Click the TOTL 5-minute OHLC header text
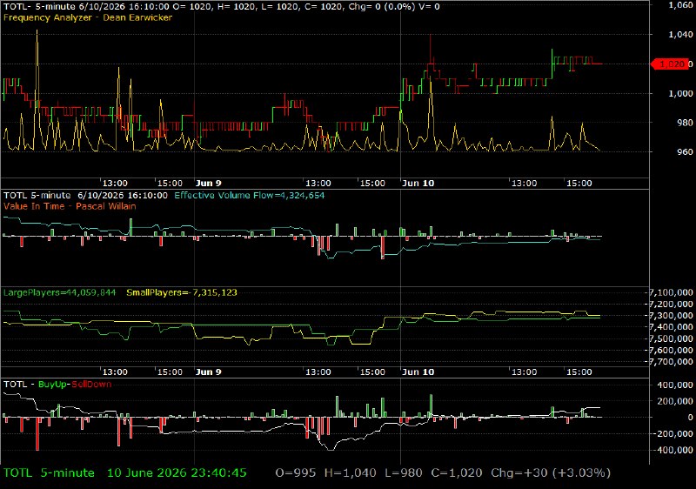696x489 pixels. 222,6
